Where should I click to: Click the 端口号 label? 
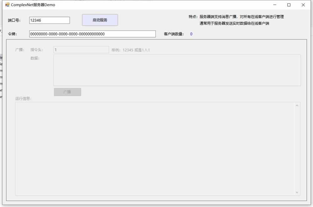[14, 20]
